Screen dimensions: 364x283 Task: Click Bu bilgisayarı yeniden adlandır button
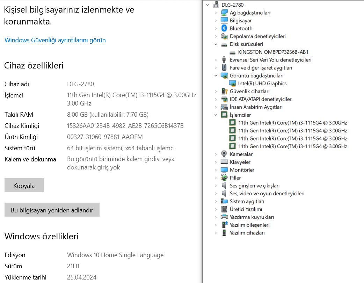point(52,210)
